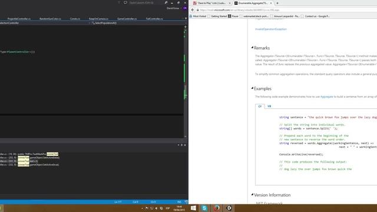The image size is (377, 212).
Task: Click the padlock site identity icon
Action: click(x=198, y=10)
